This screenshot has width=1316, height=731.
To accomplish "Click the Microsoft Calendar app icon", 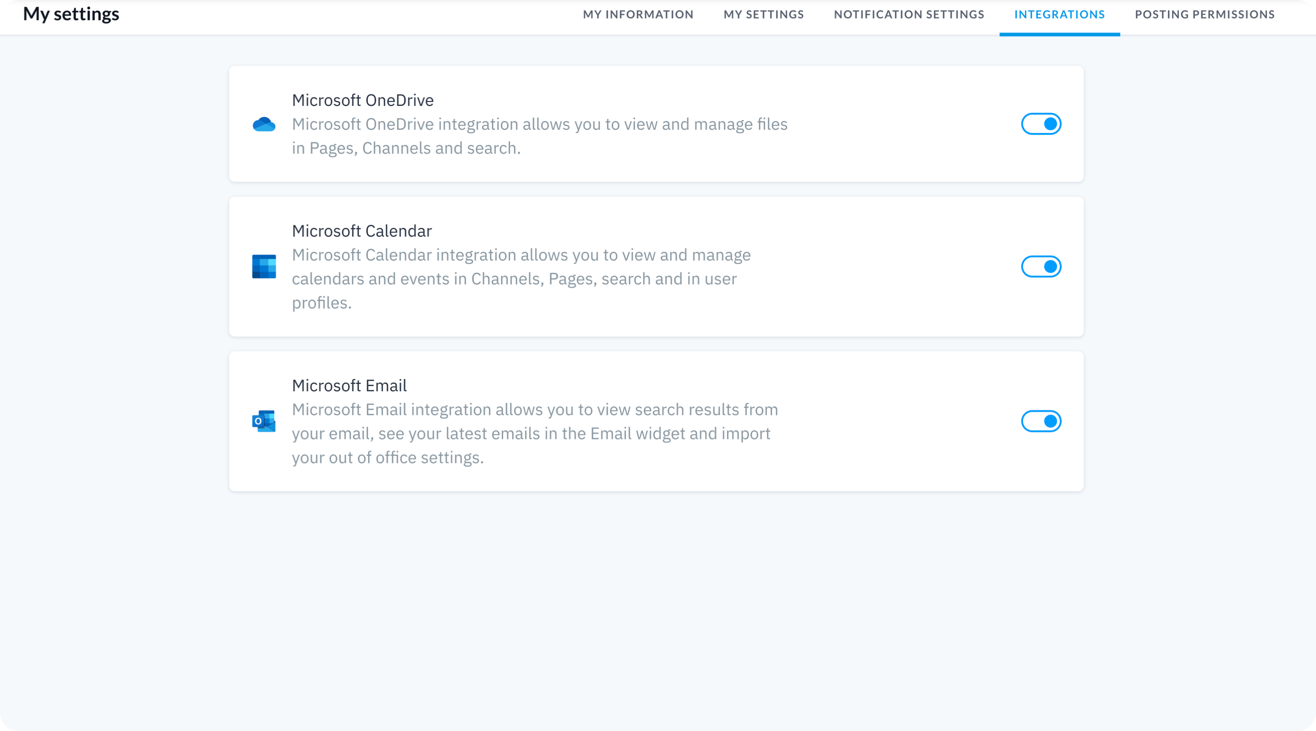I will coord(264,266).
